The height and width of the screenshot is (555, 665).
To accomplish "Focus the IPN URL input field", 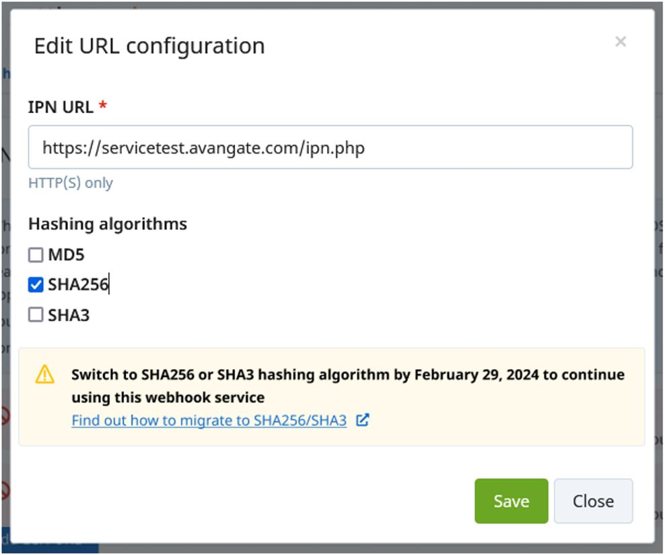I will pos(330,148).
